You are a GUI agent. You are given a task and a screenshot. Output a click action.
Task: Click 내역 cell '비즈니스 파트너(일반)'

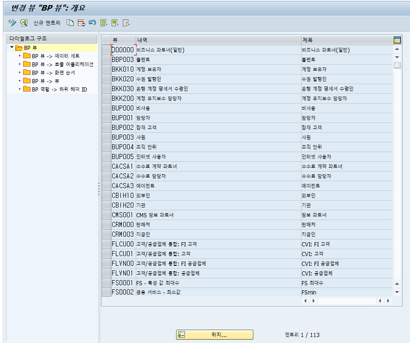coord(218,50)
